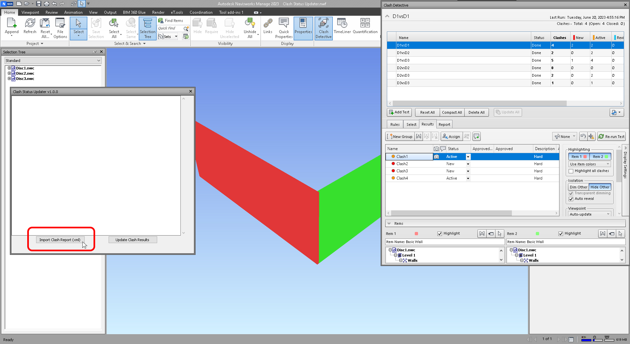Switch to the Report tab
630x344 pixels.
[x=444, y=124]
